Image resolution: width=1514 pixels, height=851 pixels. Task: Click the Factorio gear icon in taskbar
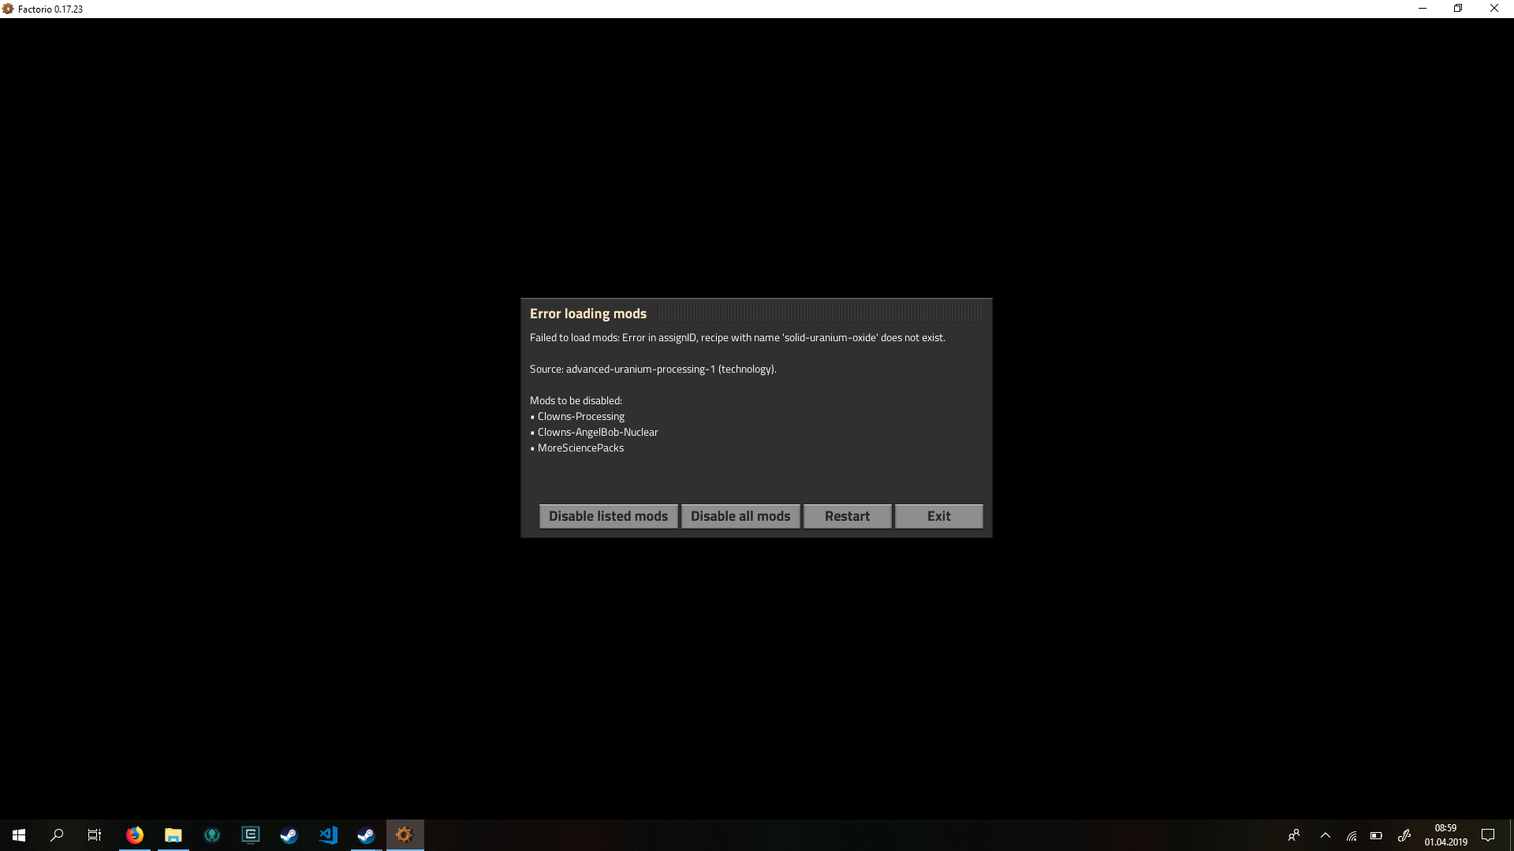click(405, 835)
